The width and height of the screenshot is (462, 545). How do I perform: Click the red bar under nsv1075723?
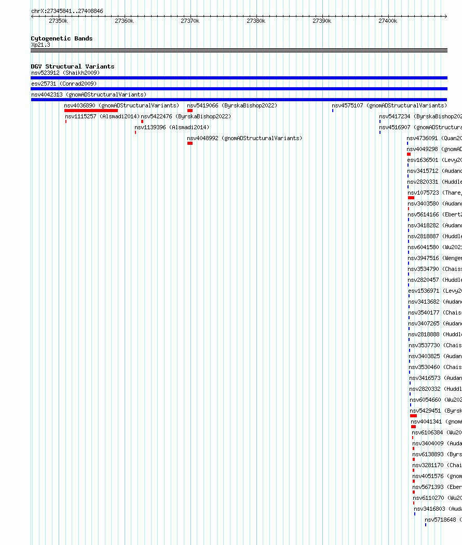411,198
